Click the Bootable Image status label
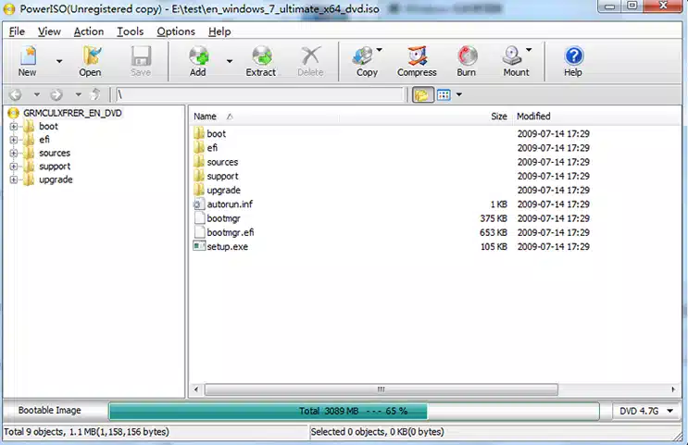This screenshot has width=688, height=445. (50, 411)
